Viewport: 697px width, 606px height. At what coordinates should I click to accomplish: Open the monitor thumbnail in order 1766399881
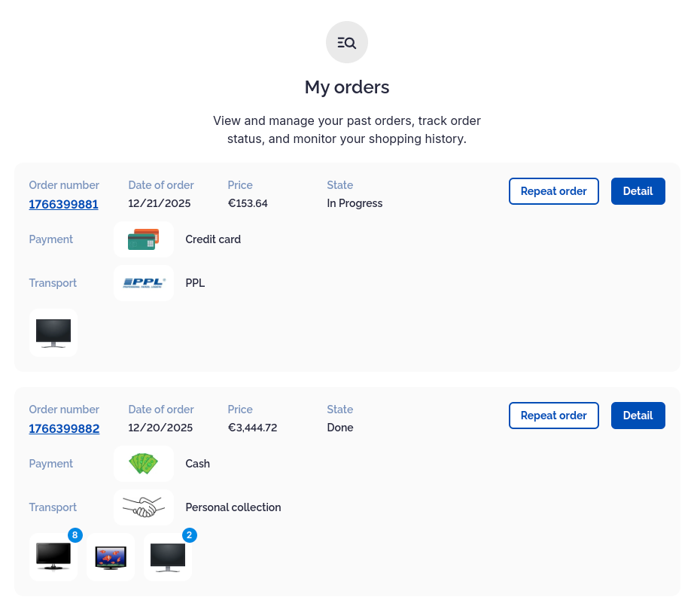[53, 332]
